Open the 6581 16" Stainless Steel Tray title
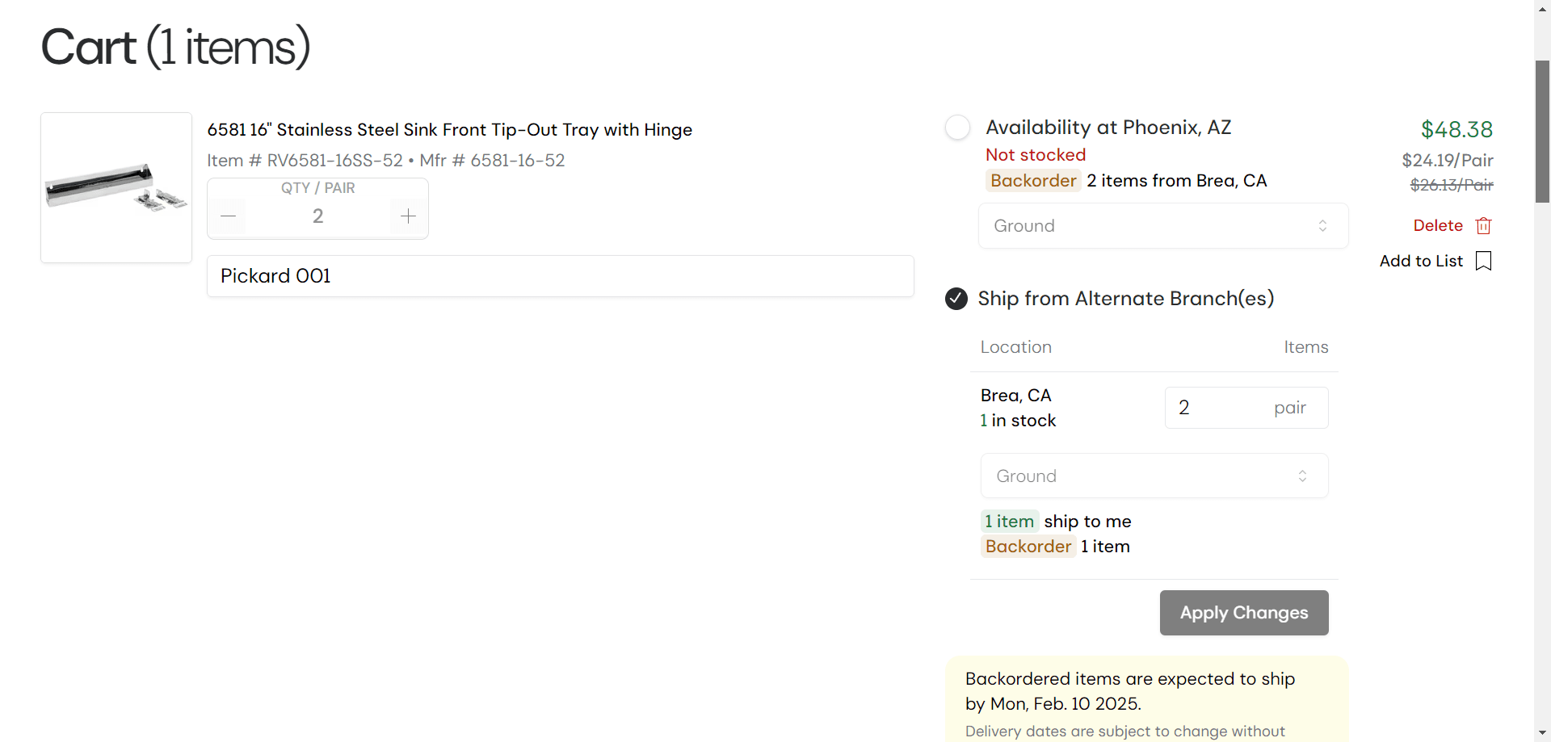Viewport: 1551px width, 742px height. [450, 130]
